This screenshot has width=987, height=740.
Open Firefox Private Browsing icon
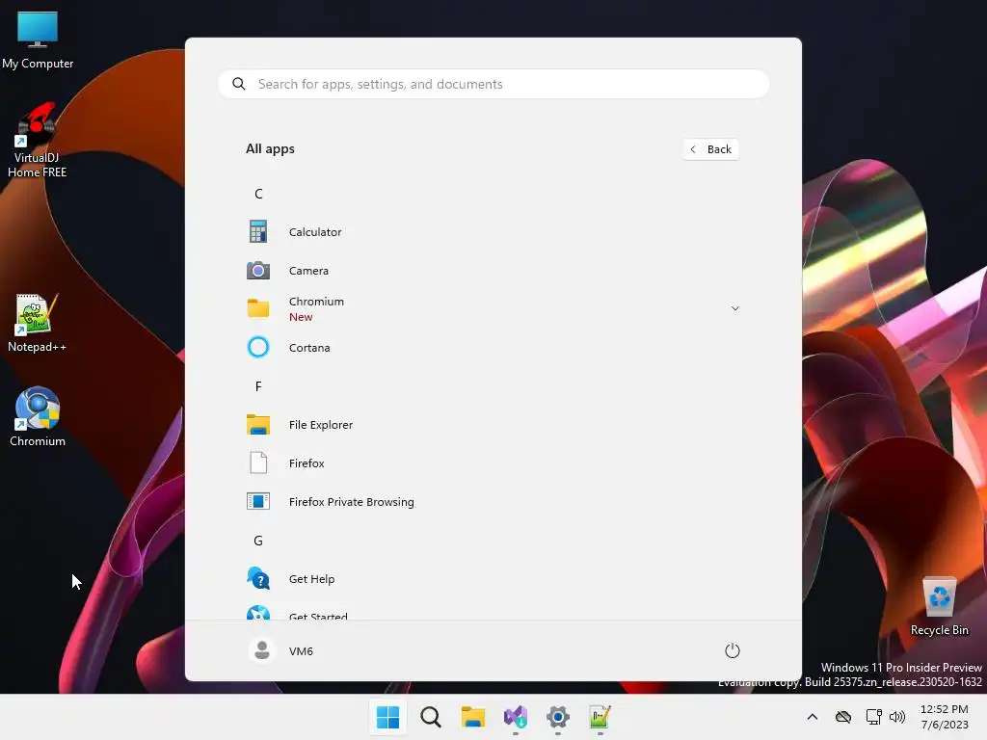258,501
